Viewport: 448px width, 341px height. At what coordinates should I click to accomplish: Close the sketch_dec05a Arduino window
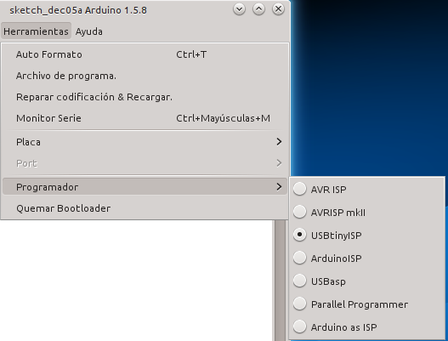coord(278,9)
